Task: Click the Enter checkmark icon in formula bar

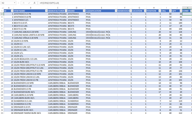Action: (29, 3)
